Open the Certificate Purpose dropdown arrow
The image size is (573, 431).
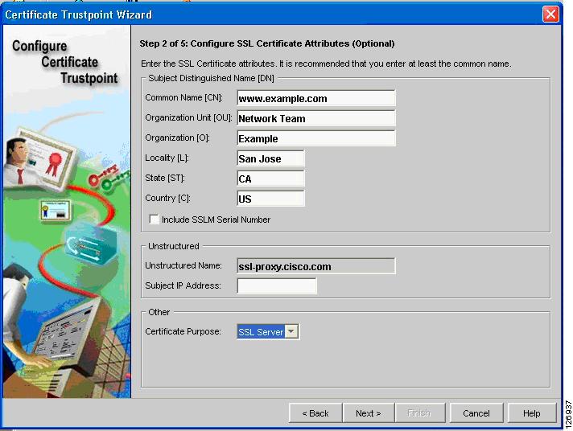[x=291, y=331]
